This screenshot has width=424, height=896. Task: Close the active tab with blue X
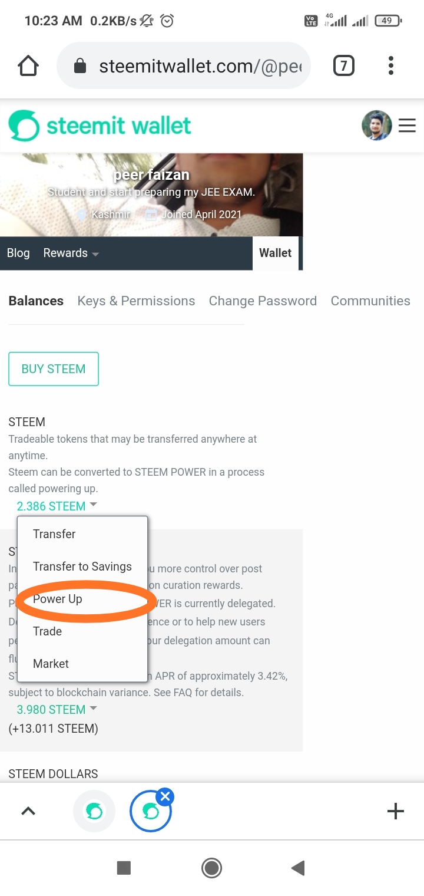coord(165,798)
